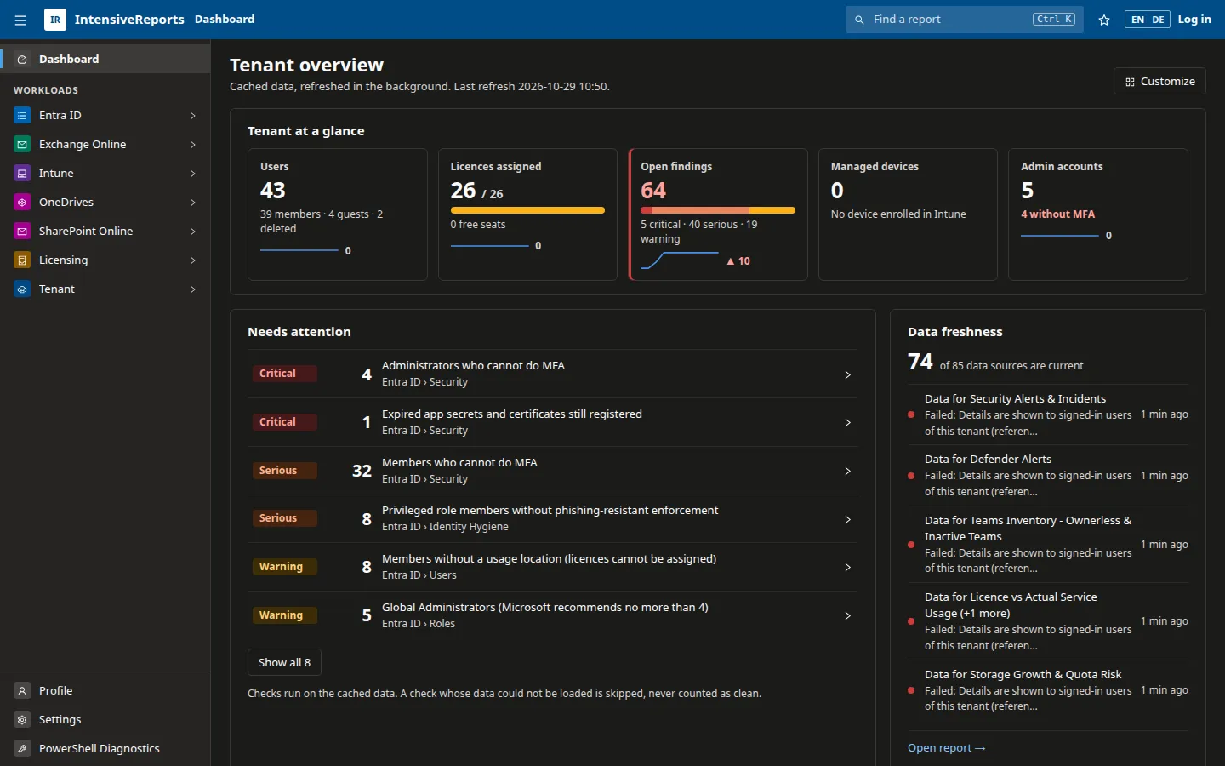Click the PowerShell Diagnostics wrench icon
This screenshot has height=766, width=1225.
point(22,749)
